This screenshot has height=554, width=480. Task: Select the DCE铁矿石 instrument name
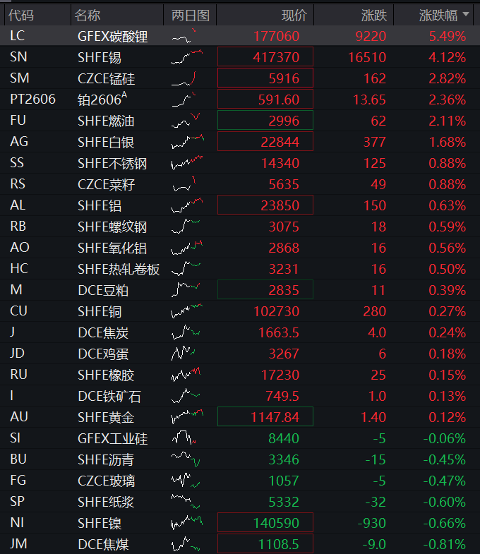109,396
